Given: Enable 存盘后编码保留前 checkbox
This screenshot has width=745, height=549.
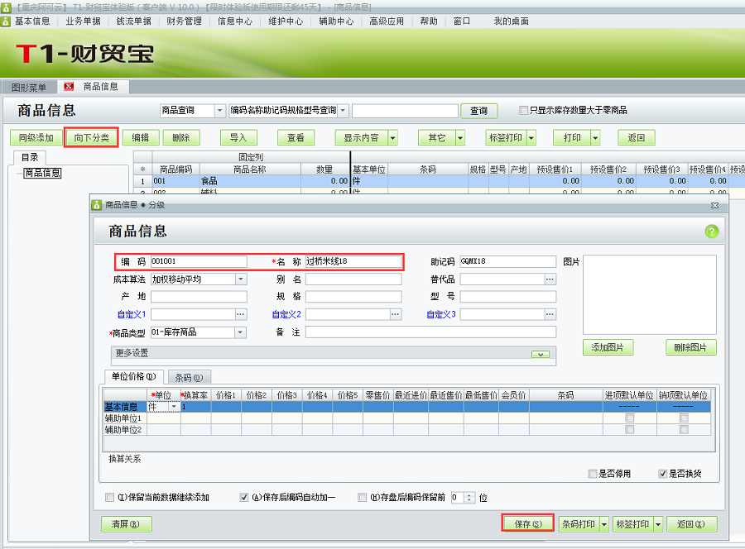Looking at the screenshot, I should pos(362,497).
